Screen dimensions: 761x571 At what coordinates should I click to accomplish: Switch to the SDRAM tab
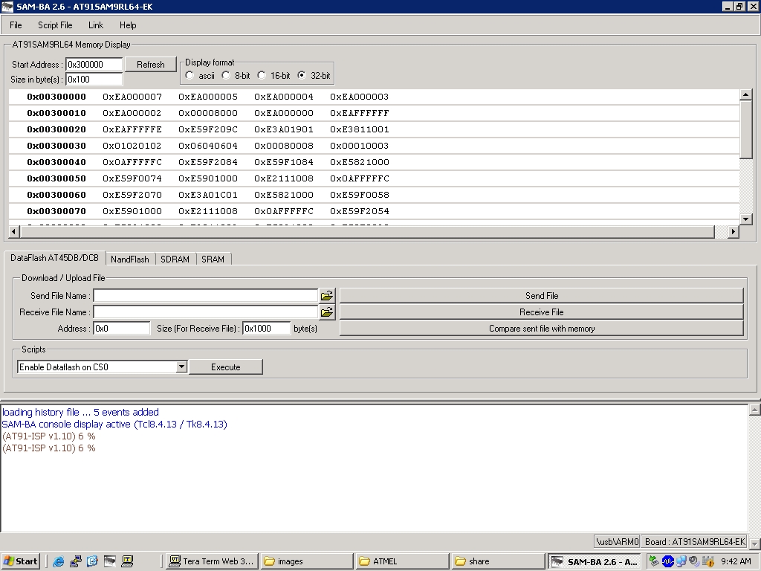[175, 259]
